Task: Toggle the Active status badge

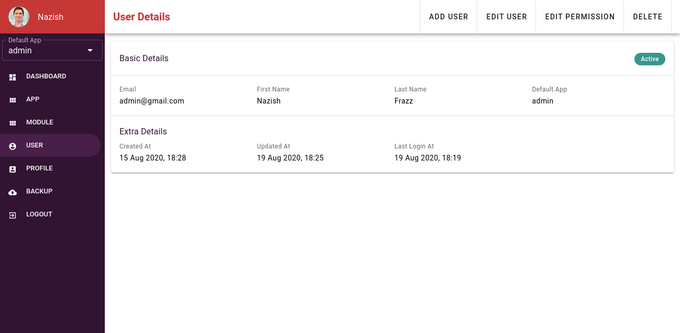Action: [650, 59]
